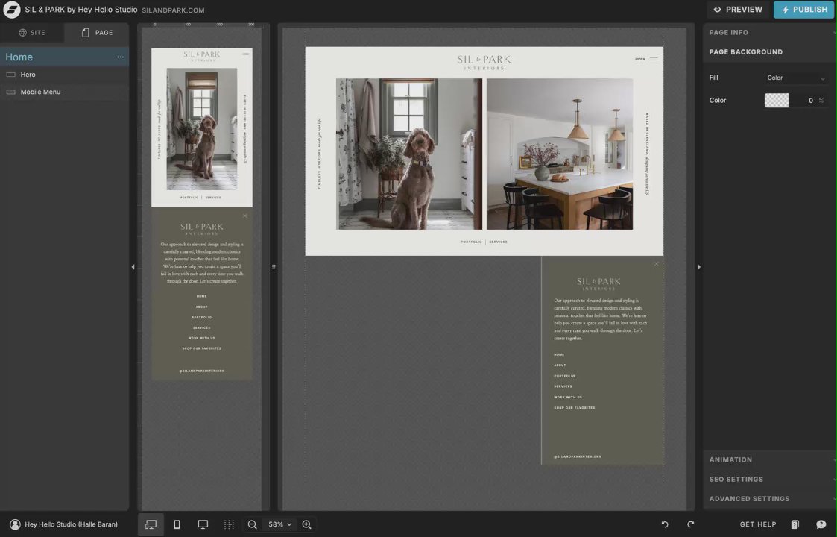Collapse the right panel arrow

(699, 266)
